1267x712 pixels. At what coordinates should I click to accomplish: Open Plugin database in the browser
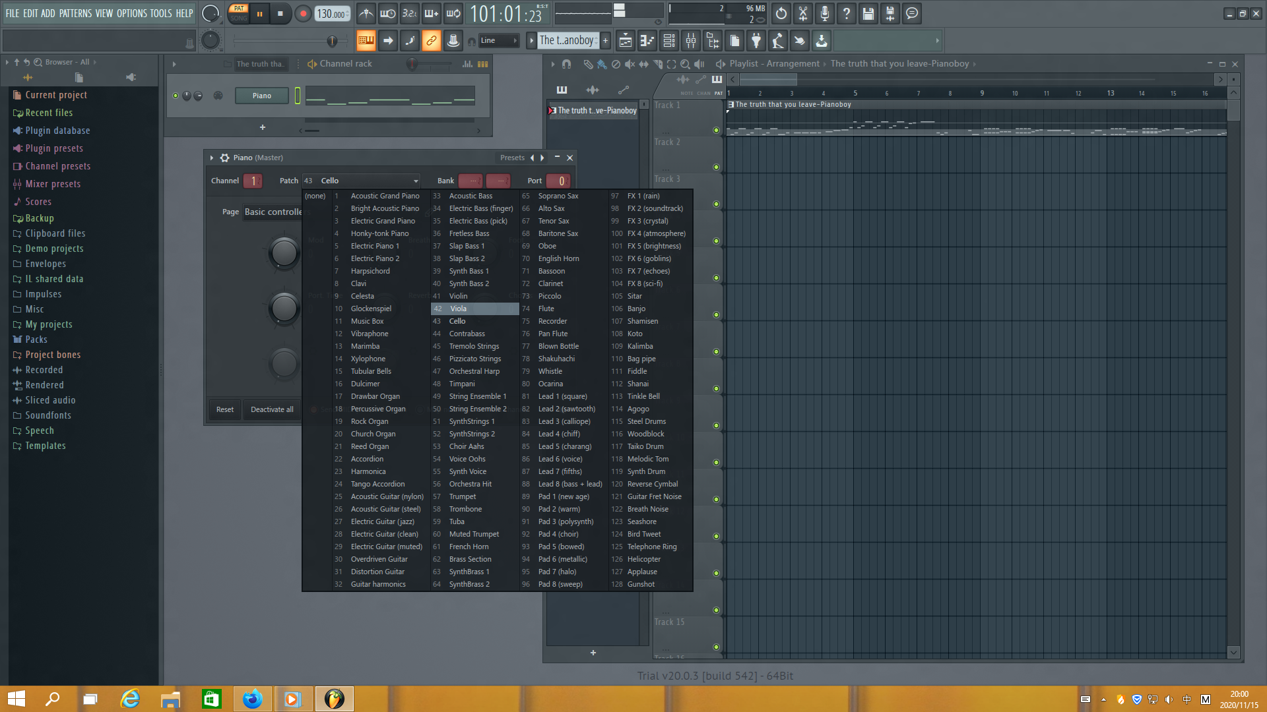57,131
